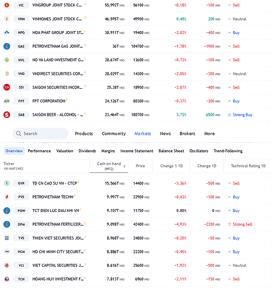Click the POW company logo icon

(7, 211)
